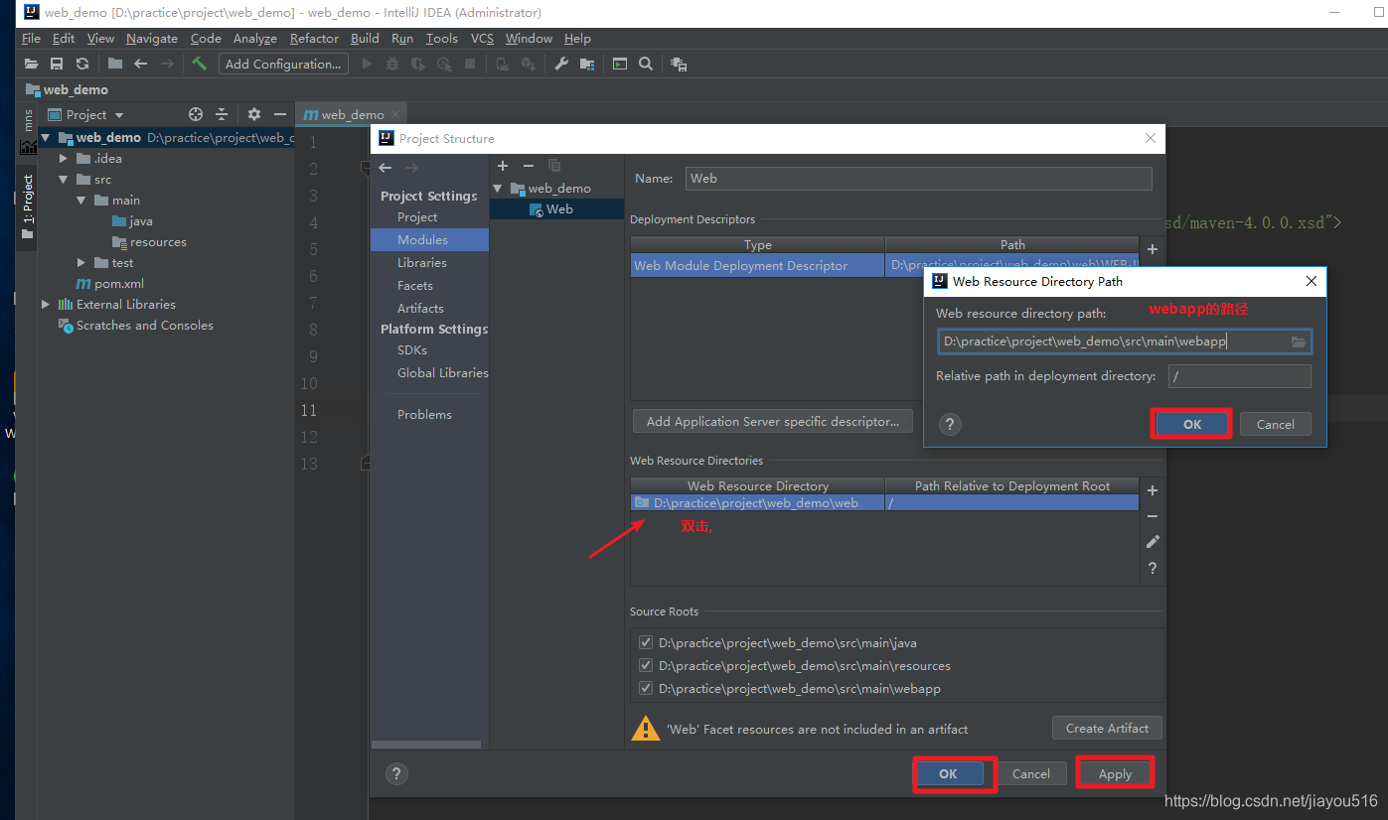1388x820 pixels.
Task: Click the Create Artifact button
Action: click(1107, 729)
